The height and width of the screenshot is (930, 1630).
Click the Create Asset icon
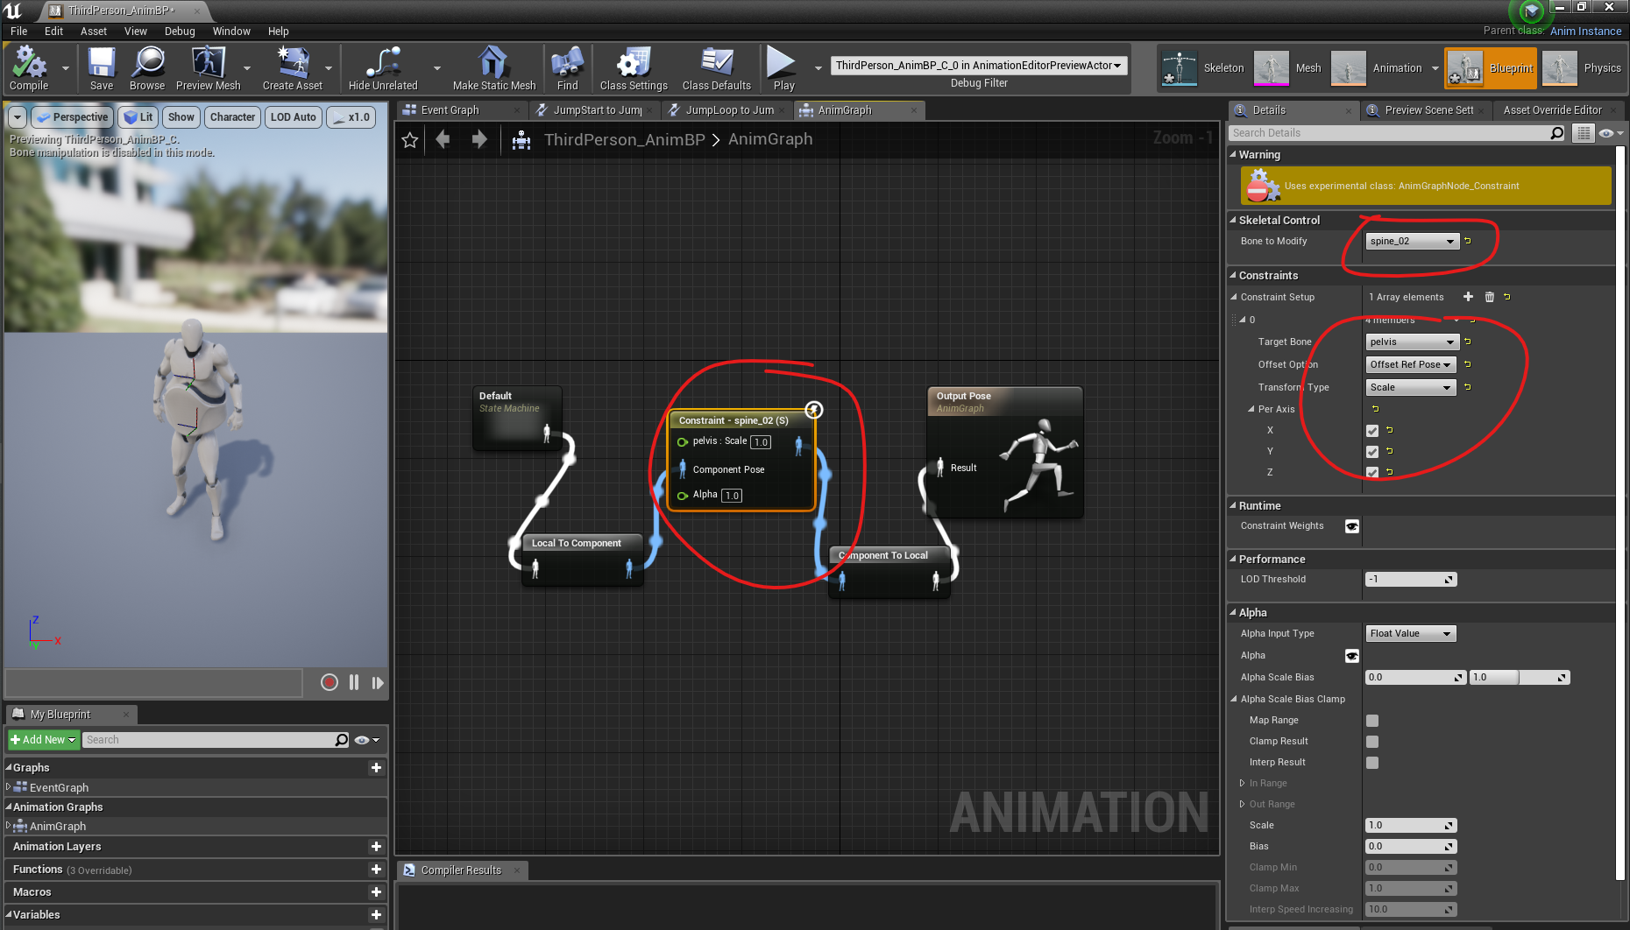tap(292, 68)
